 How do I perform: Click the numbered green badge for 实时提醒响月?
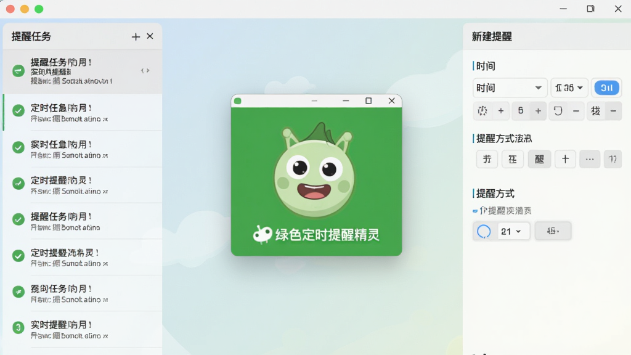[x=18, y=328]
